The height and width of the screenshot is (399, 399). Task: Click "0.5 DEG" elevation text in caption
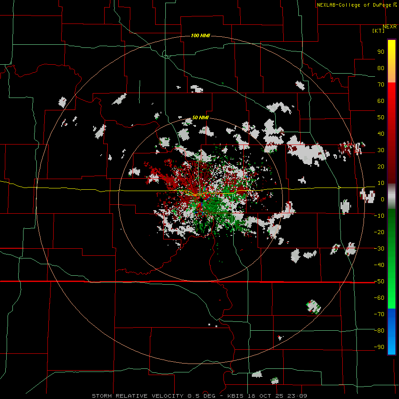pyautogui.click(x=202, y=396)
